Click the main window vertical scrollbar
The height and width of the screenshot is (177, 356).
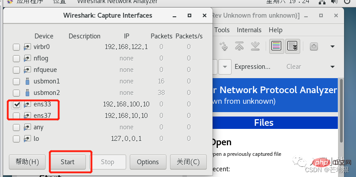coord(341,110)
